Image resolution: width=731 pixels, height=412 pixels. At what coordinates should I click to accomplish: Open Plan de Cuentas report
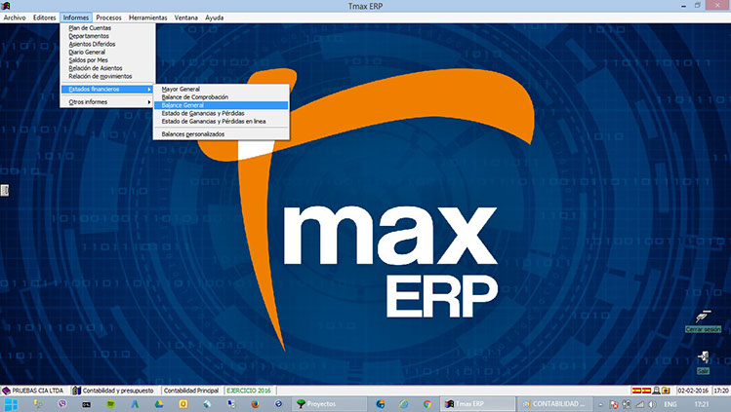point(89,28)
